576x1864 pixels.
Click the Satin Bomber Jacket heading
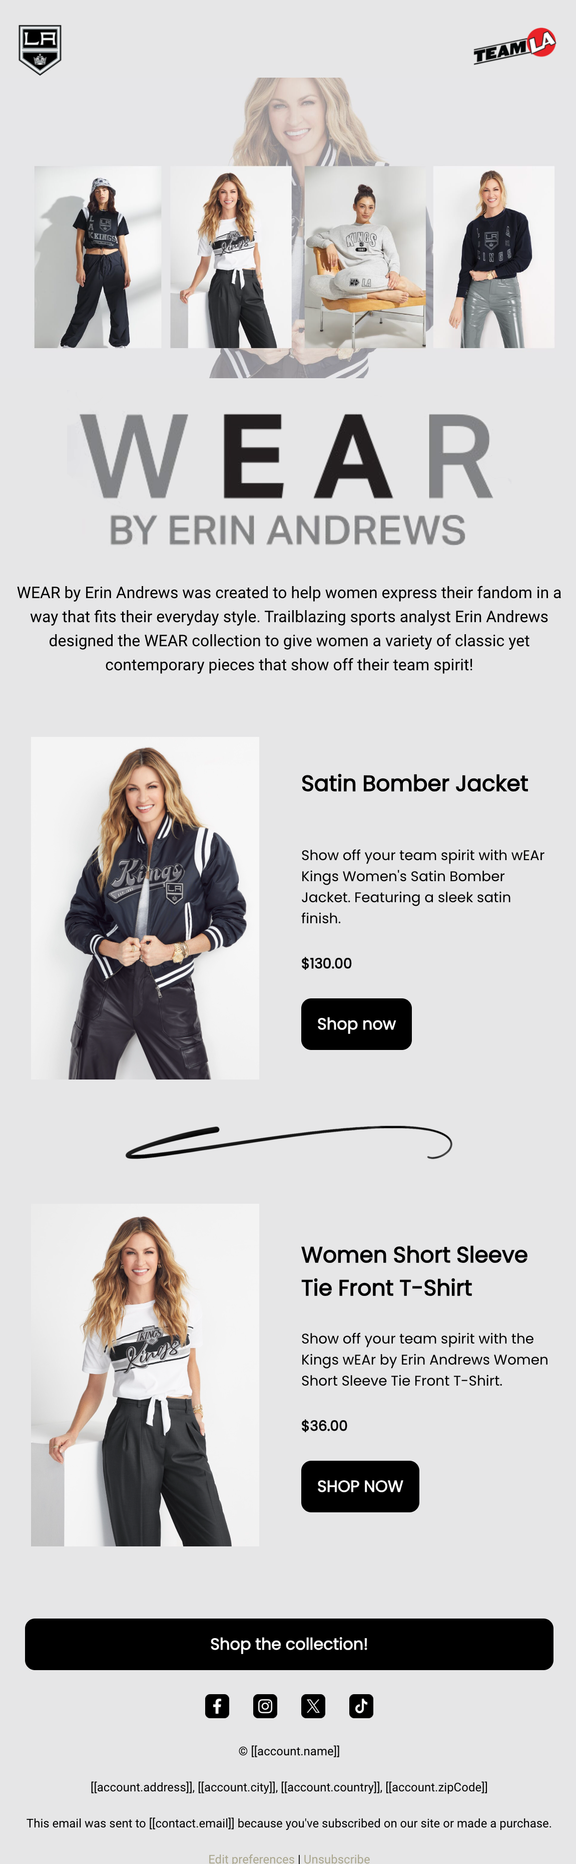tap(414, 783)
